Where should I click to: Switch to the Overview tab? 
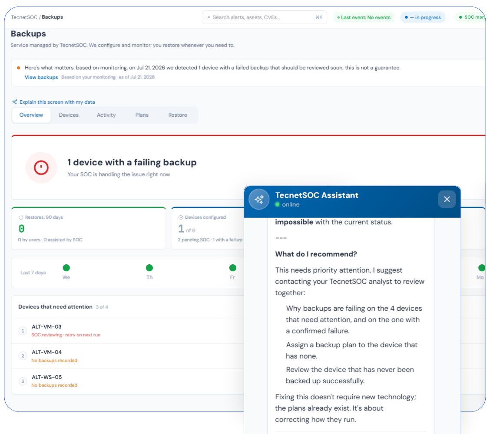pyautogui.click(x=31, y=115)
